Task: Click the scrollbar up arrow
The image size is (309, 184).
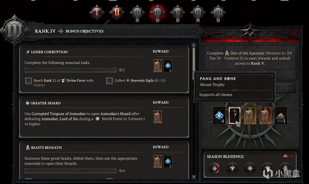Action: click(x=194, y=46)
